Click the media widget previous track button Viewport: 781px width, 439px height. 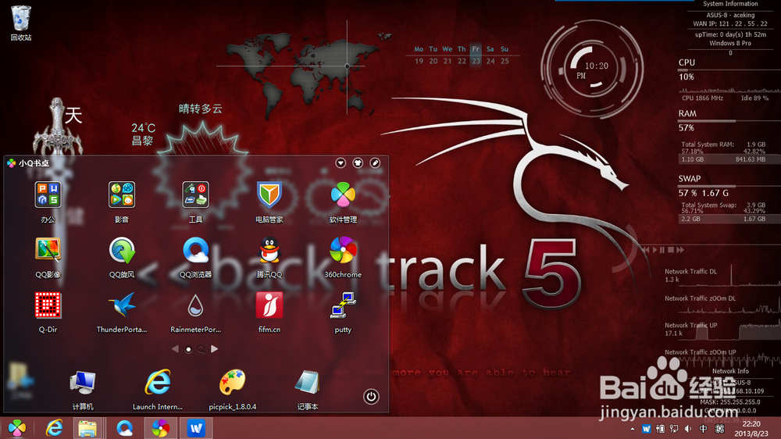(x=646, y=250)
